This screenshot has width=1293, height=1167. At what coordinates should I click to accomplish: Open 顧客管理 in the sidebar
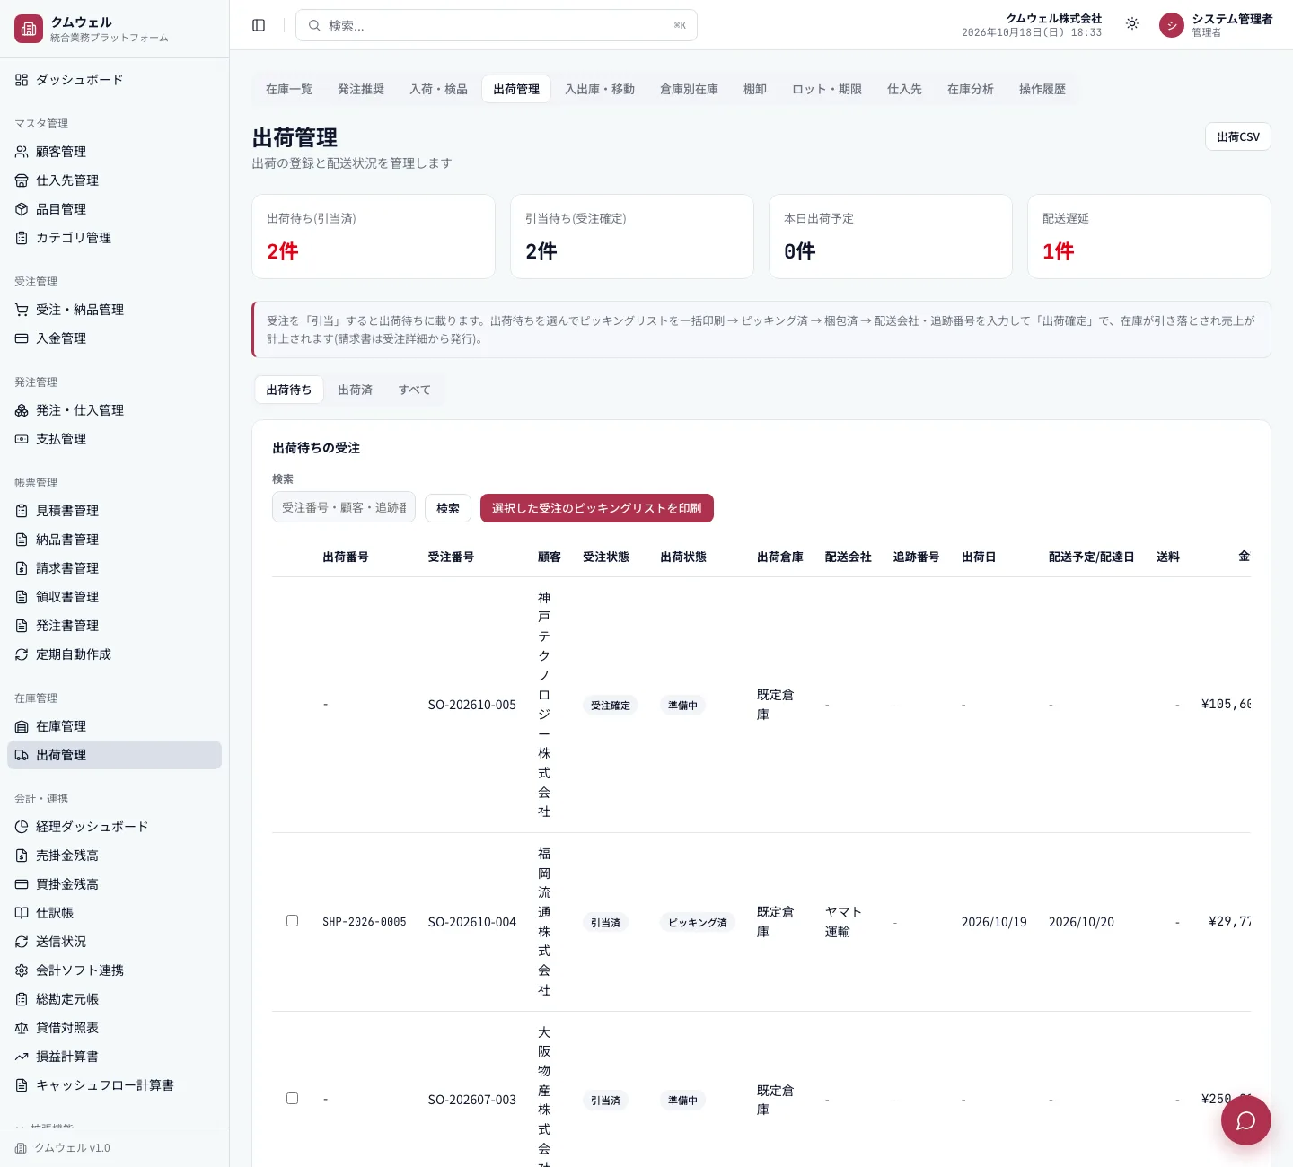coord(115,152)
